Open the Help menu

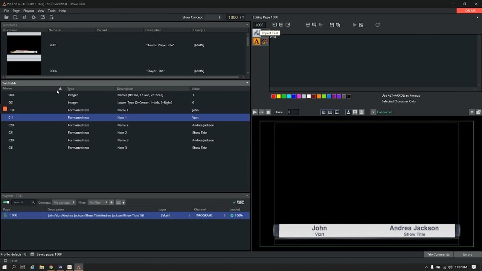pos(63,11)
